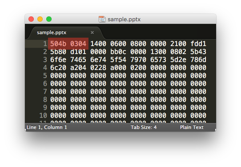
Task: Click the sample.pptx title bar text
Action: 124,19
